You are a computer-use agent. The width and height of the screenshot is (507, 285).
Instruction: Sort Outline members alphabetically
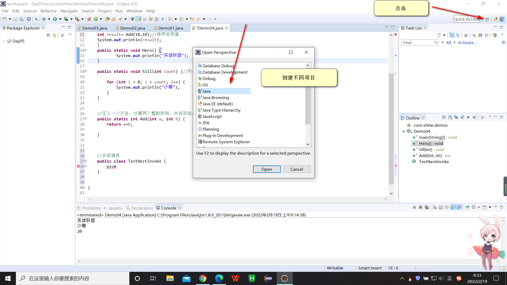(x=450, y=117)
